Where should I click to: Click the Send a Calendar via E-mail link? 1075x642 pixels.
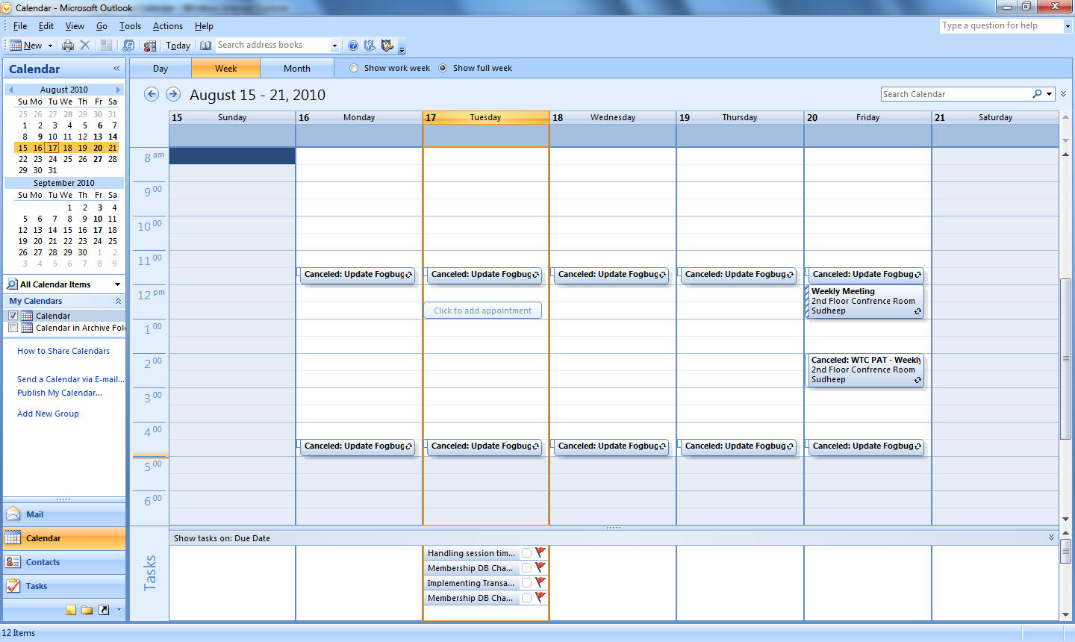coord(71,379)
